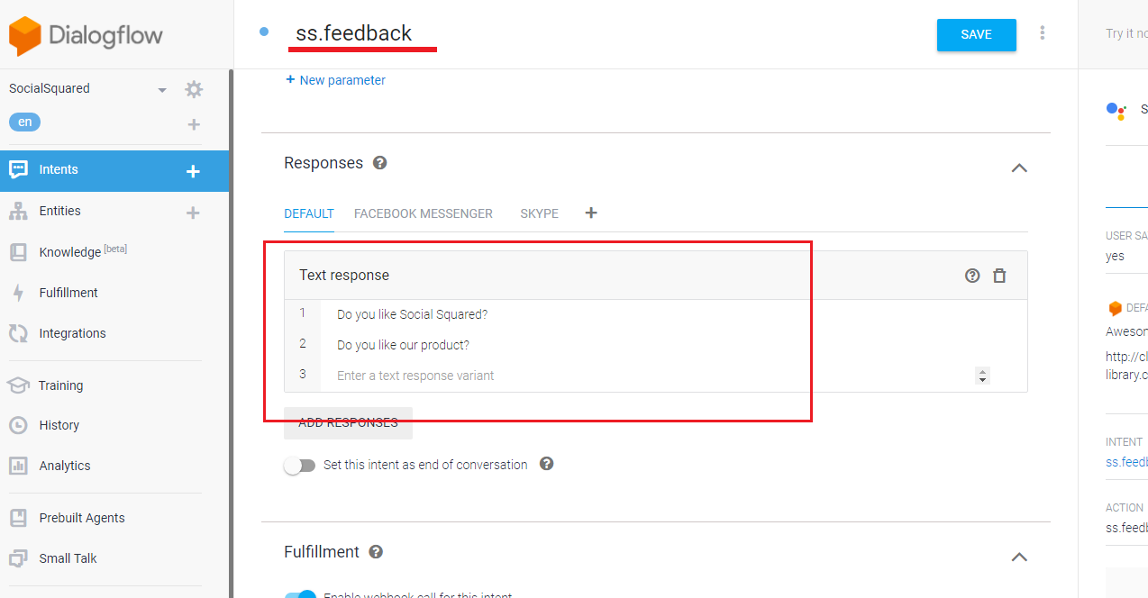
Task: Collapse the Fulfillment section
Action: (x=1019, y=557)
